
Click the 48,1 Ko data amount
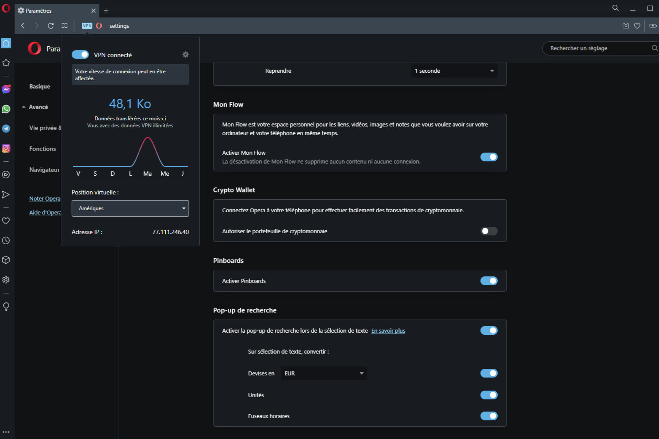point(130,104)
